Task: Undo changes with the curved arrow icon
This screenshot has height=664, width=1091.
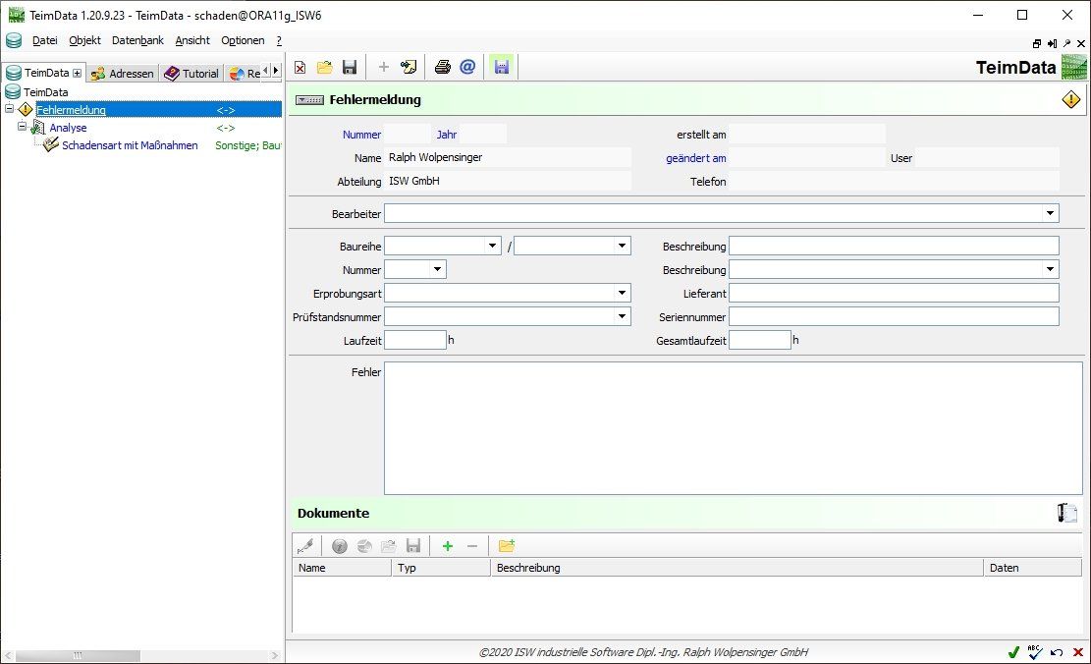Action: [1056, 651]
